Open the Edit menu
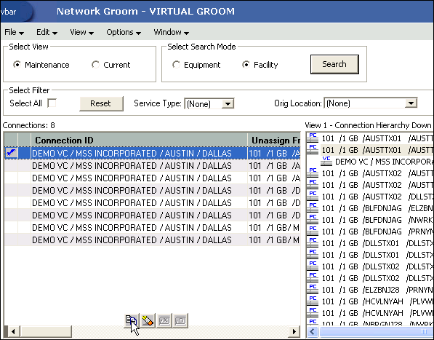Image resolution: width=434 pixels, height=340 pixels. [x=47, y=32]
